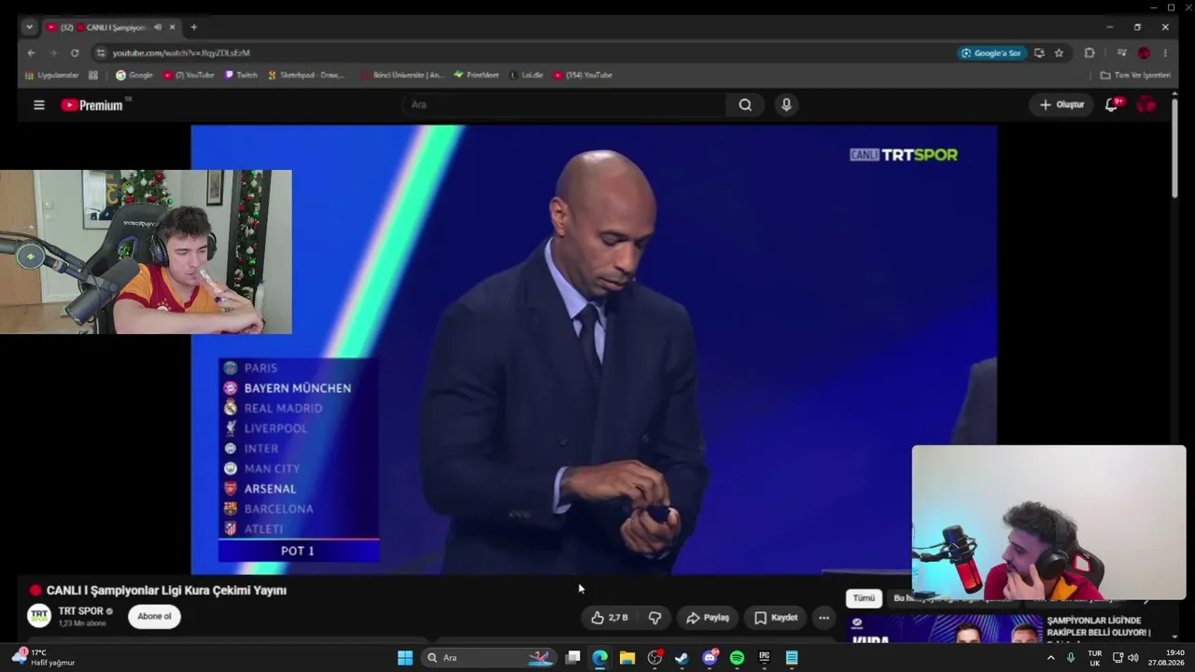Open the Google bookmark
The height and width of the screenshot is (672, 1195).
[134, 76]
